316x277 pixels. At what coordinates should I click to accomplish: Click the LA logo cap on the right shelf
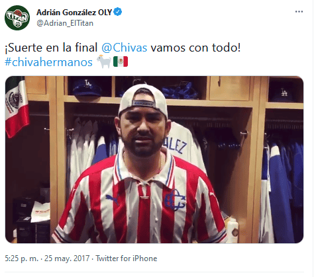284,94
